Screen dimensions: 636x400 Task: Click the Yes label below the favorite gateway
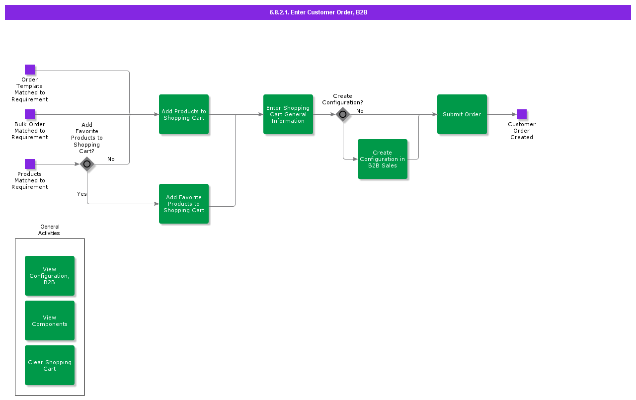point(82,194)
